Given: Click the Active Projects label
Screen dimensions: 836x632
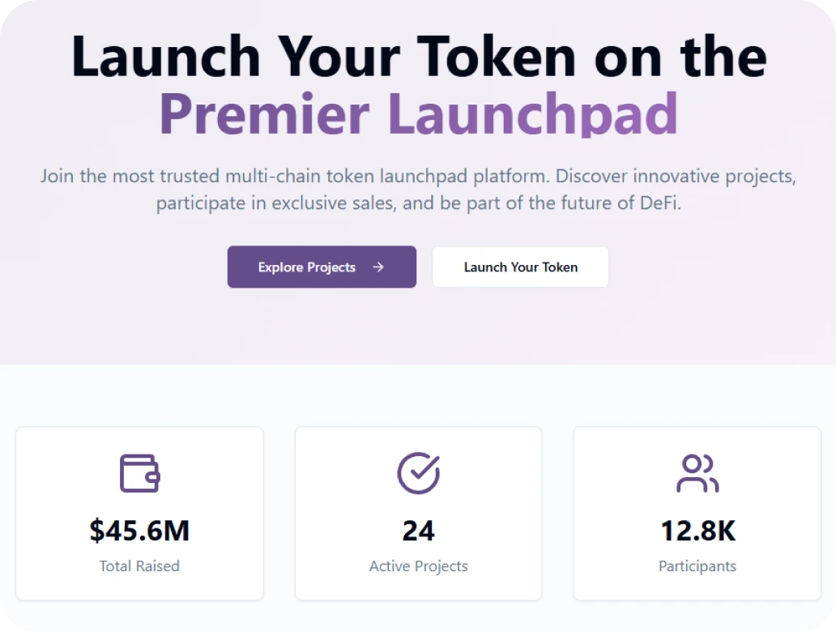Looking at the screenshot, I should [x=418, y=566].
